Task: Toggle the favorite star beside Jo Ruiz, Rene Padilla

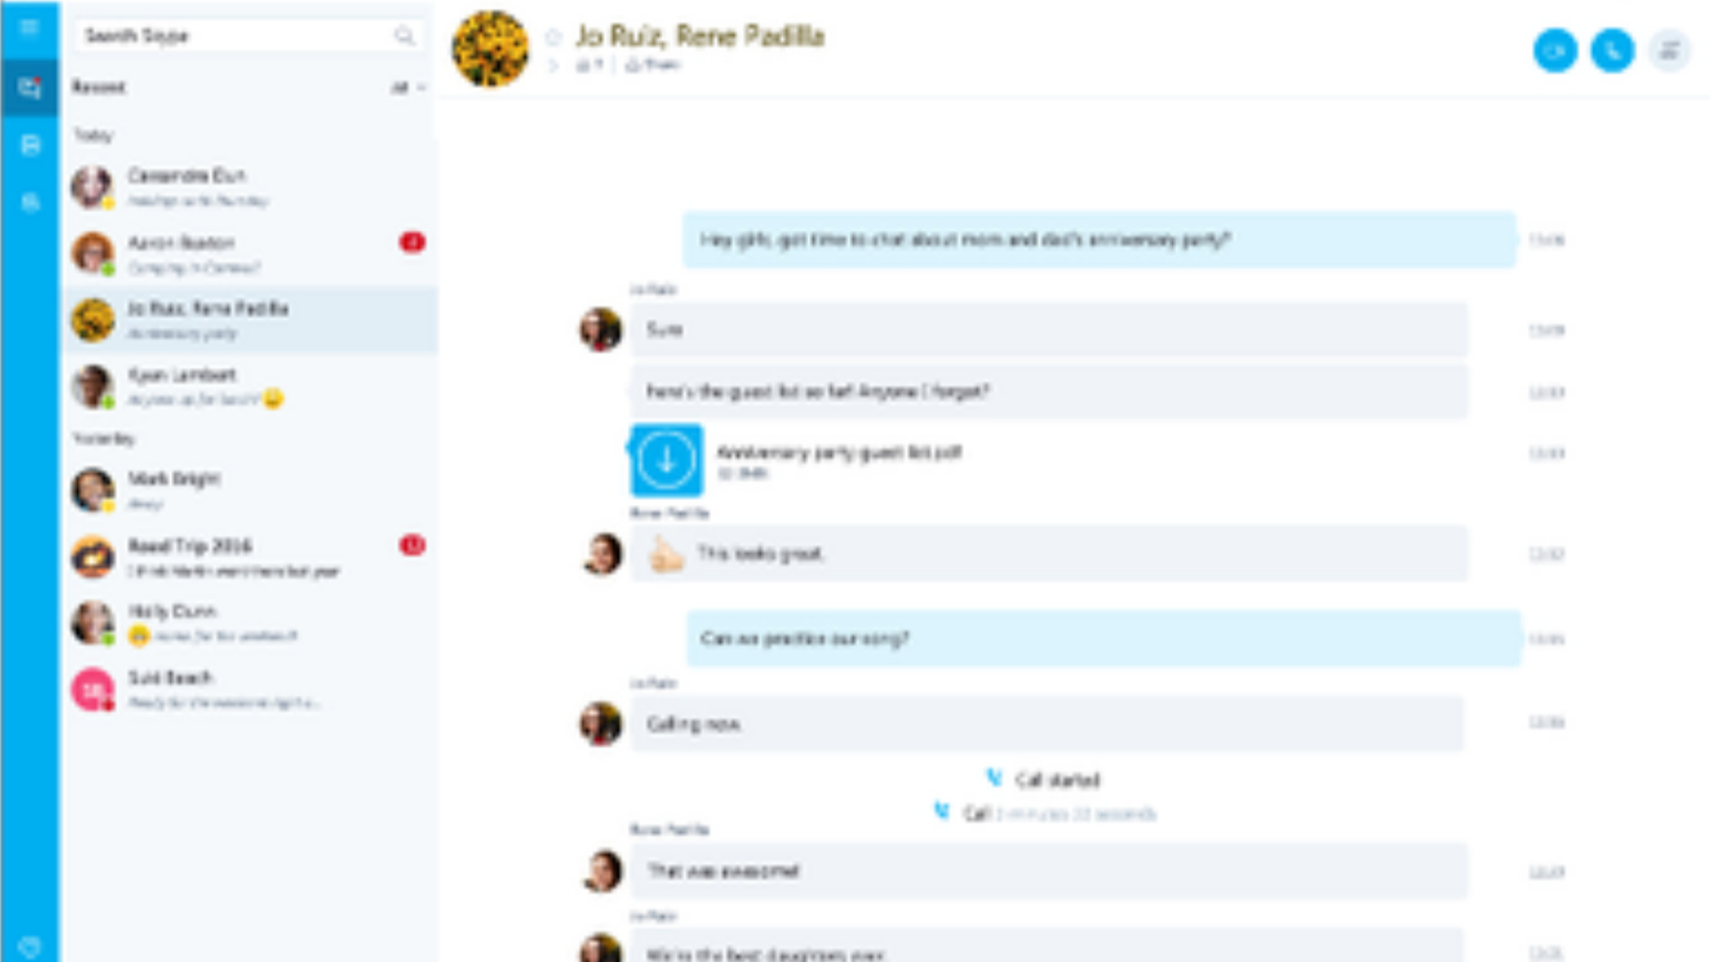Action: [x=553, y=37]
